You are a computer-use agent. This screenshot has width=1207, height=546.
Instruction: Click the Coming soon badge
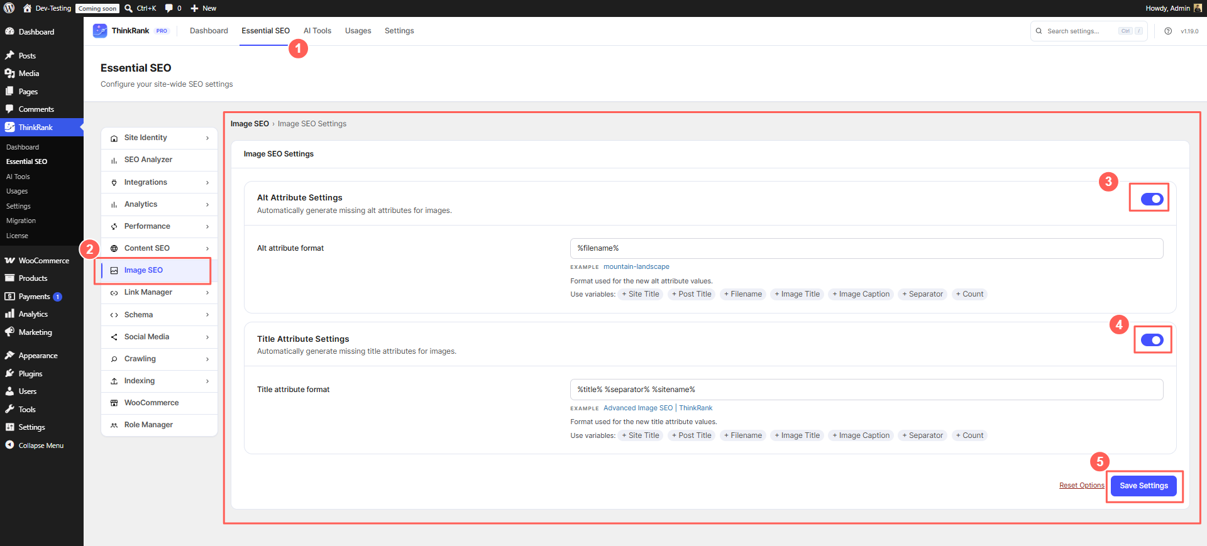97,8
